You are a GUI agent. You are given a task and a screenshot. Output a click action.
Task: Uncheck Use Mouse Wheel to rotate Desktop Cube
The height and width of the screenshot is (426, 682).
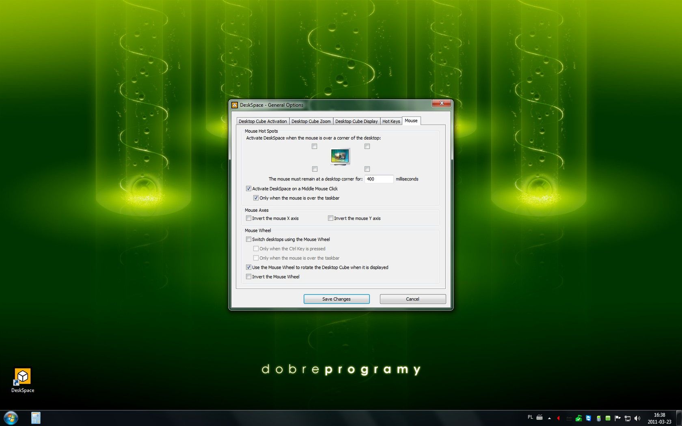pos(248,267)
